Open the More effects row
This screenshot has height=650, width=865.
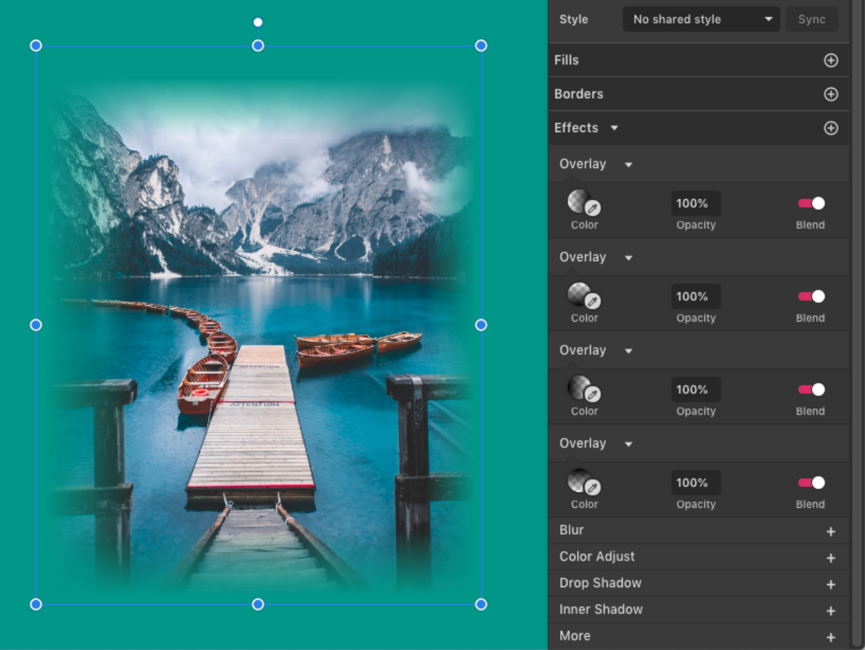coord(575,636)
